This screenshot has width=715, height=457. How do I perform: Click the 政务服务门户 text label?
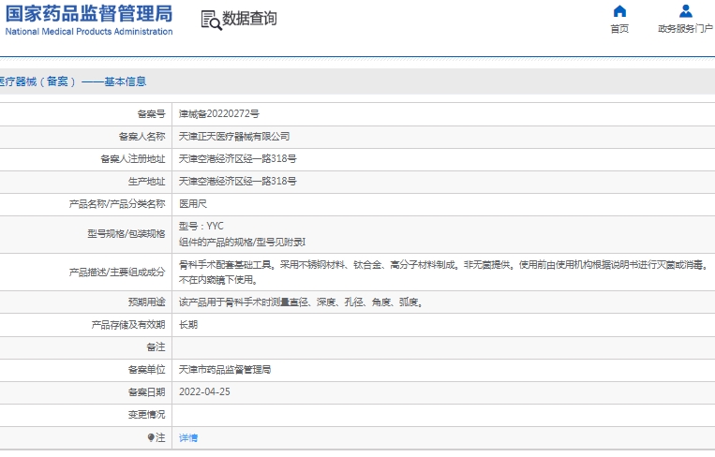pos(685,29)
